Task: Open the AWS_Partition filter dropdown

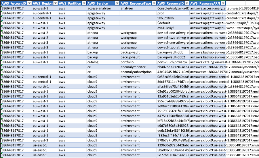Action: (84, 3)
